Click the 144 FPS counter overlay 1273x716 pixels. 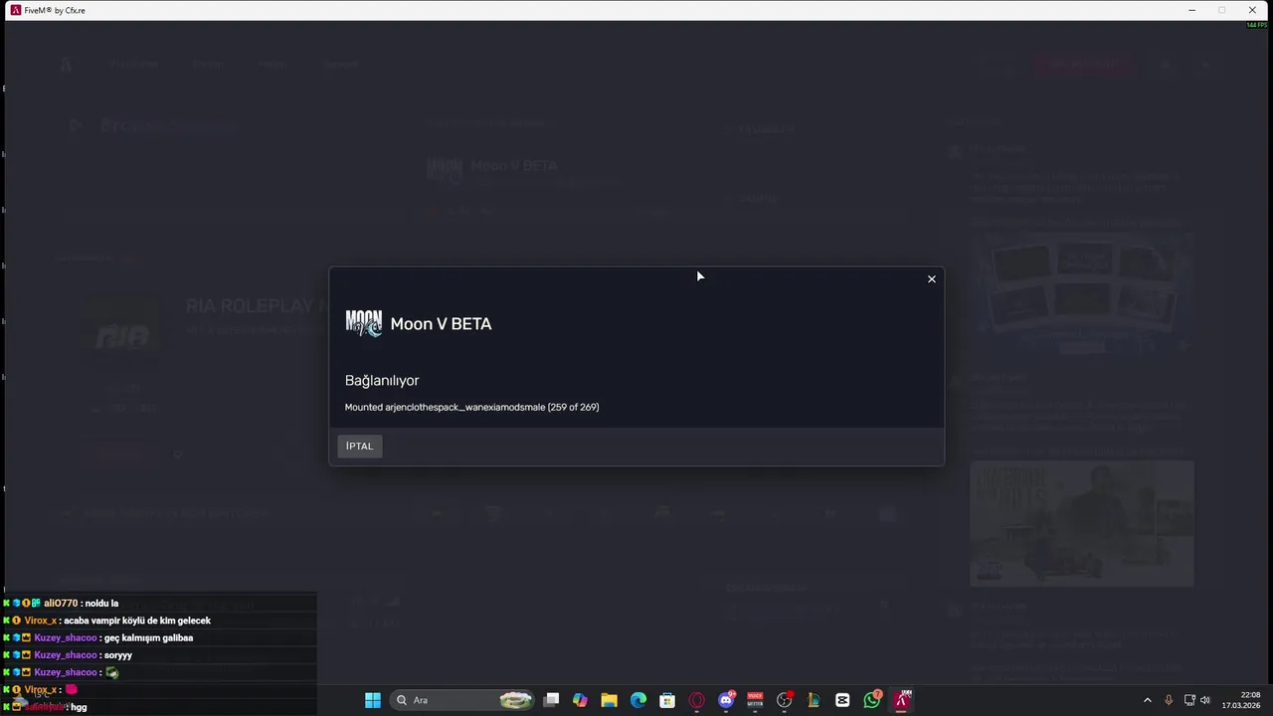pos(1257,25)
